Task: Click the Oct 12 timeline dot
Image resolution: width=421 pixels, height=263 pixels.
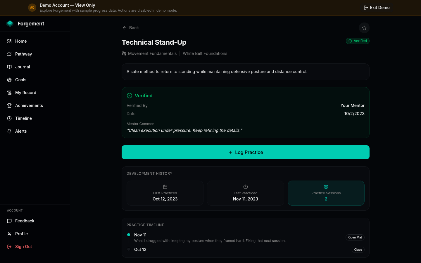Action: click(129, 249)
